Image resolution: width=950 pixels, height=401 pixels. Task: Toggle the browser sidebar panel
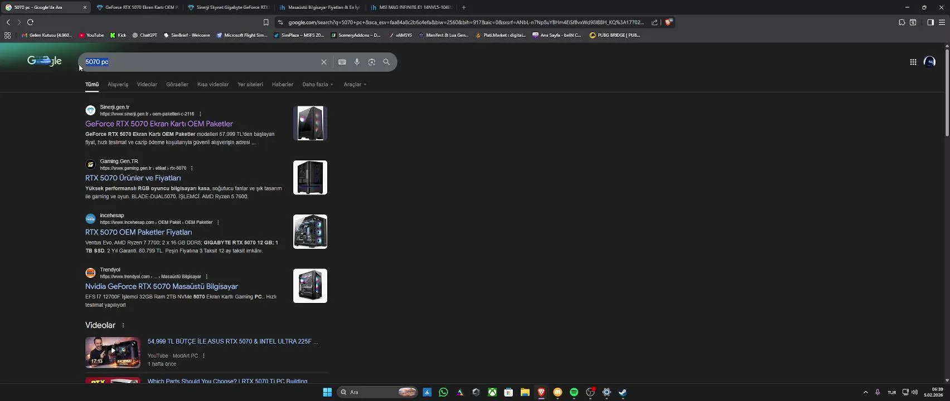pos(930,22)
